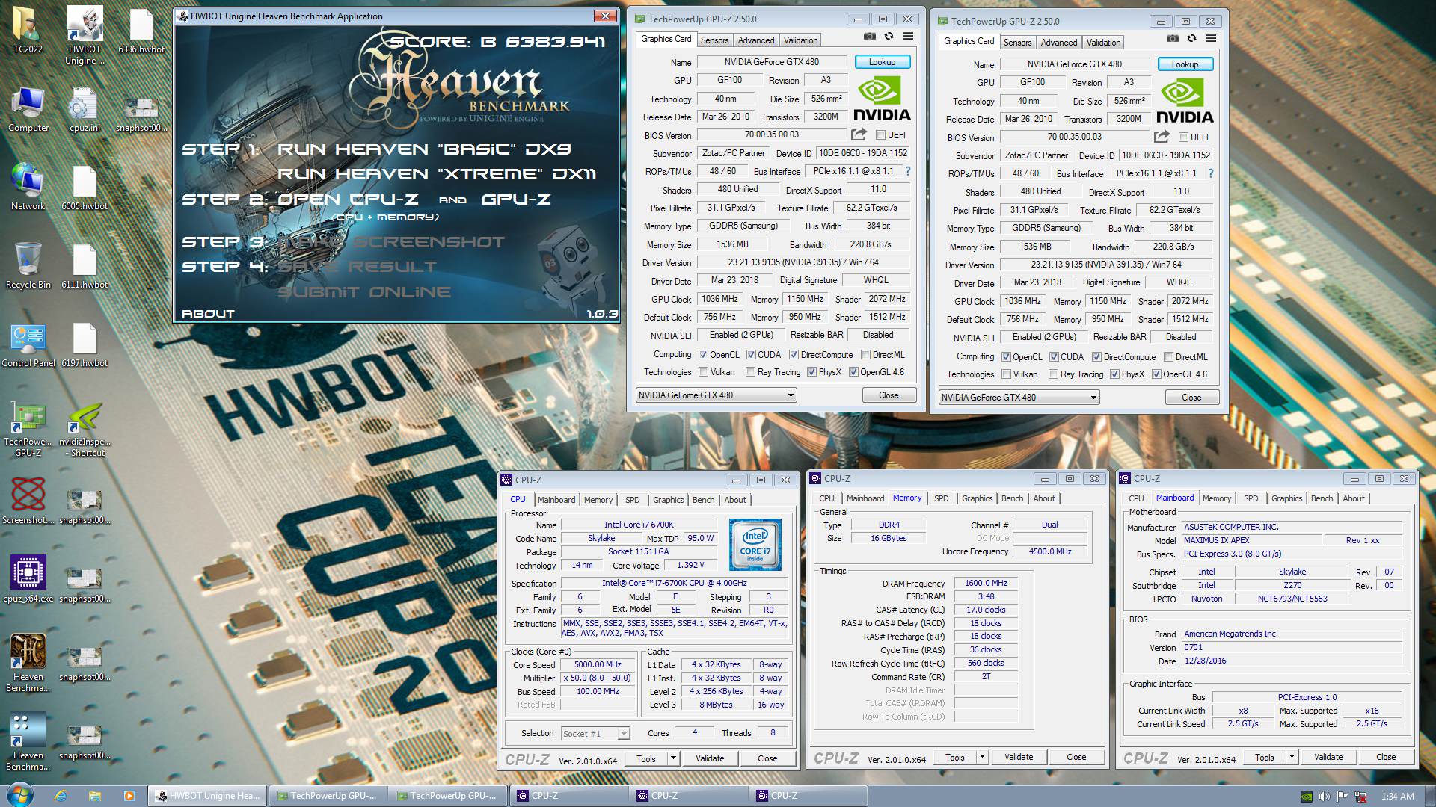The width and height of the screenshot is (1436, 807).
Task: Toggle DirectML checkbox in left GPU-Z
Action: 865,355
